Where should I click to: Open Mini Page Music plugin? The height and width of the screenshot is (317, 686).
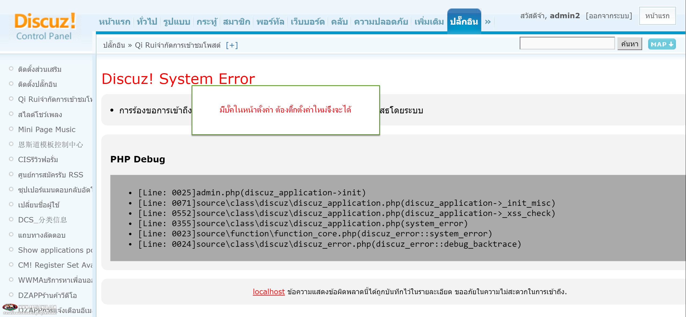coord(47,129)
